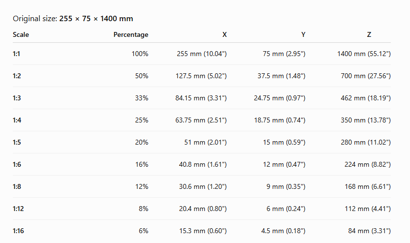This screenshot has width=410, height=243.
Task: Click the Scale column header
Action: (21, 34)
